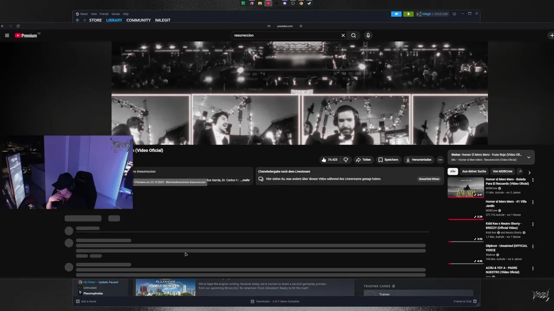Switch to Steam COMMUNITY tab

[x=138, y=20]
